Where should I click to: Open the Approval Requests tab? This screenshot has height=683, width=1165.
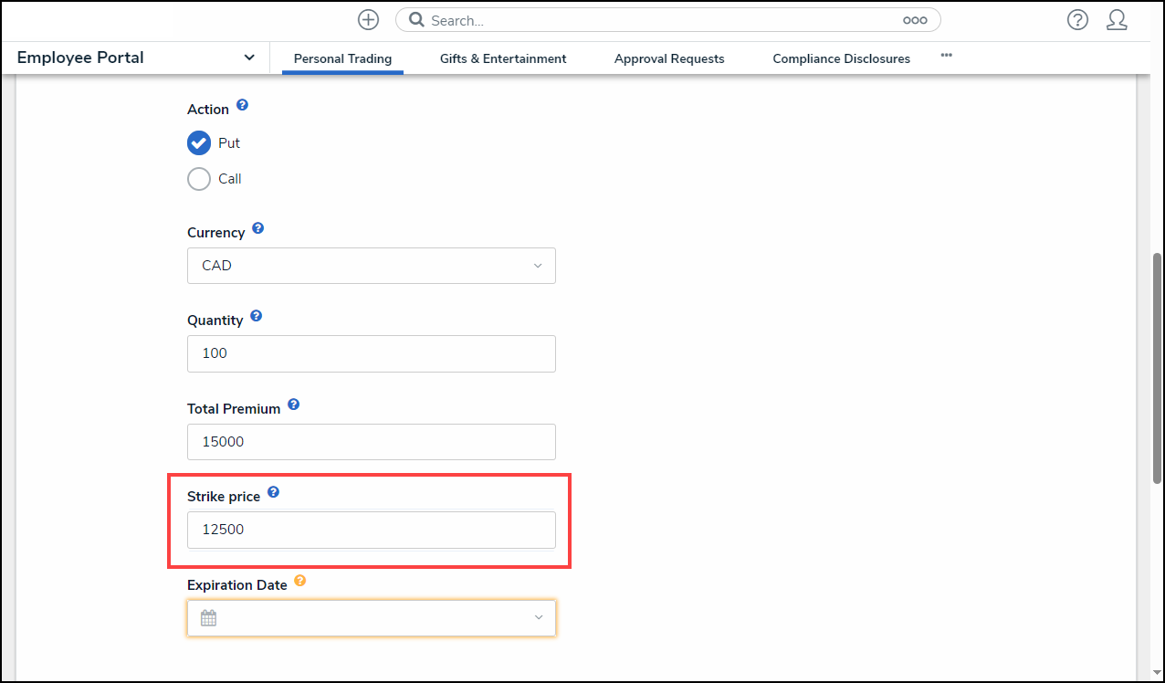669,58
